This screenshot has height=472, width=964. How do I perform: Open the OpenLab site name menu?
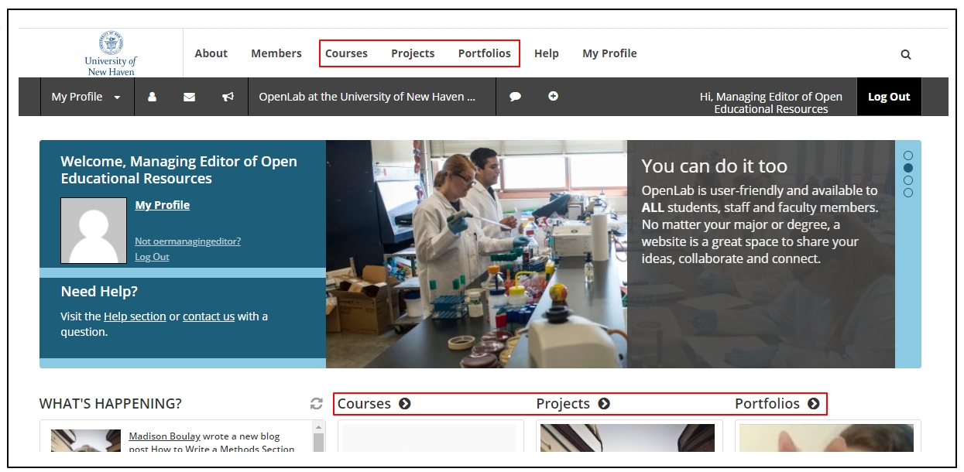click(x=367, y=97)
